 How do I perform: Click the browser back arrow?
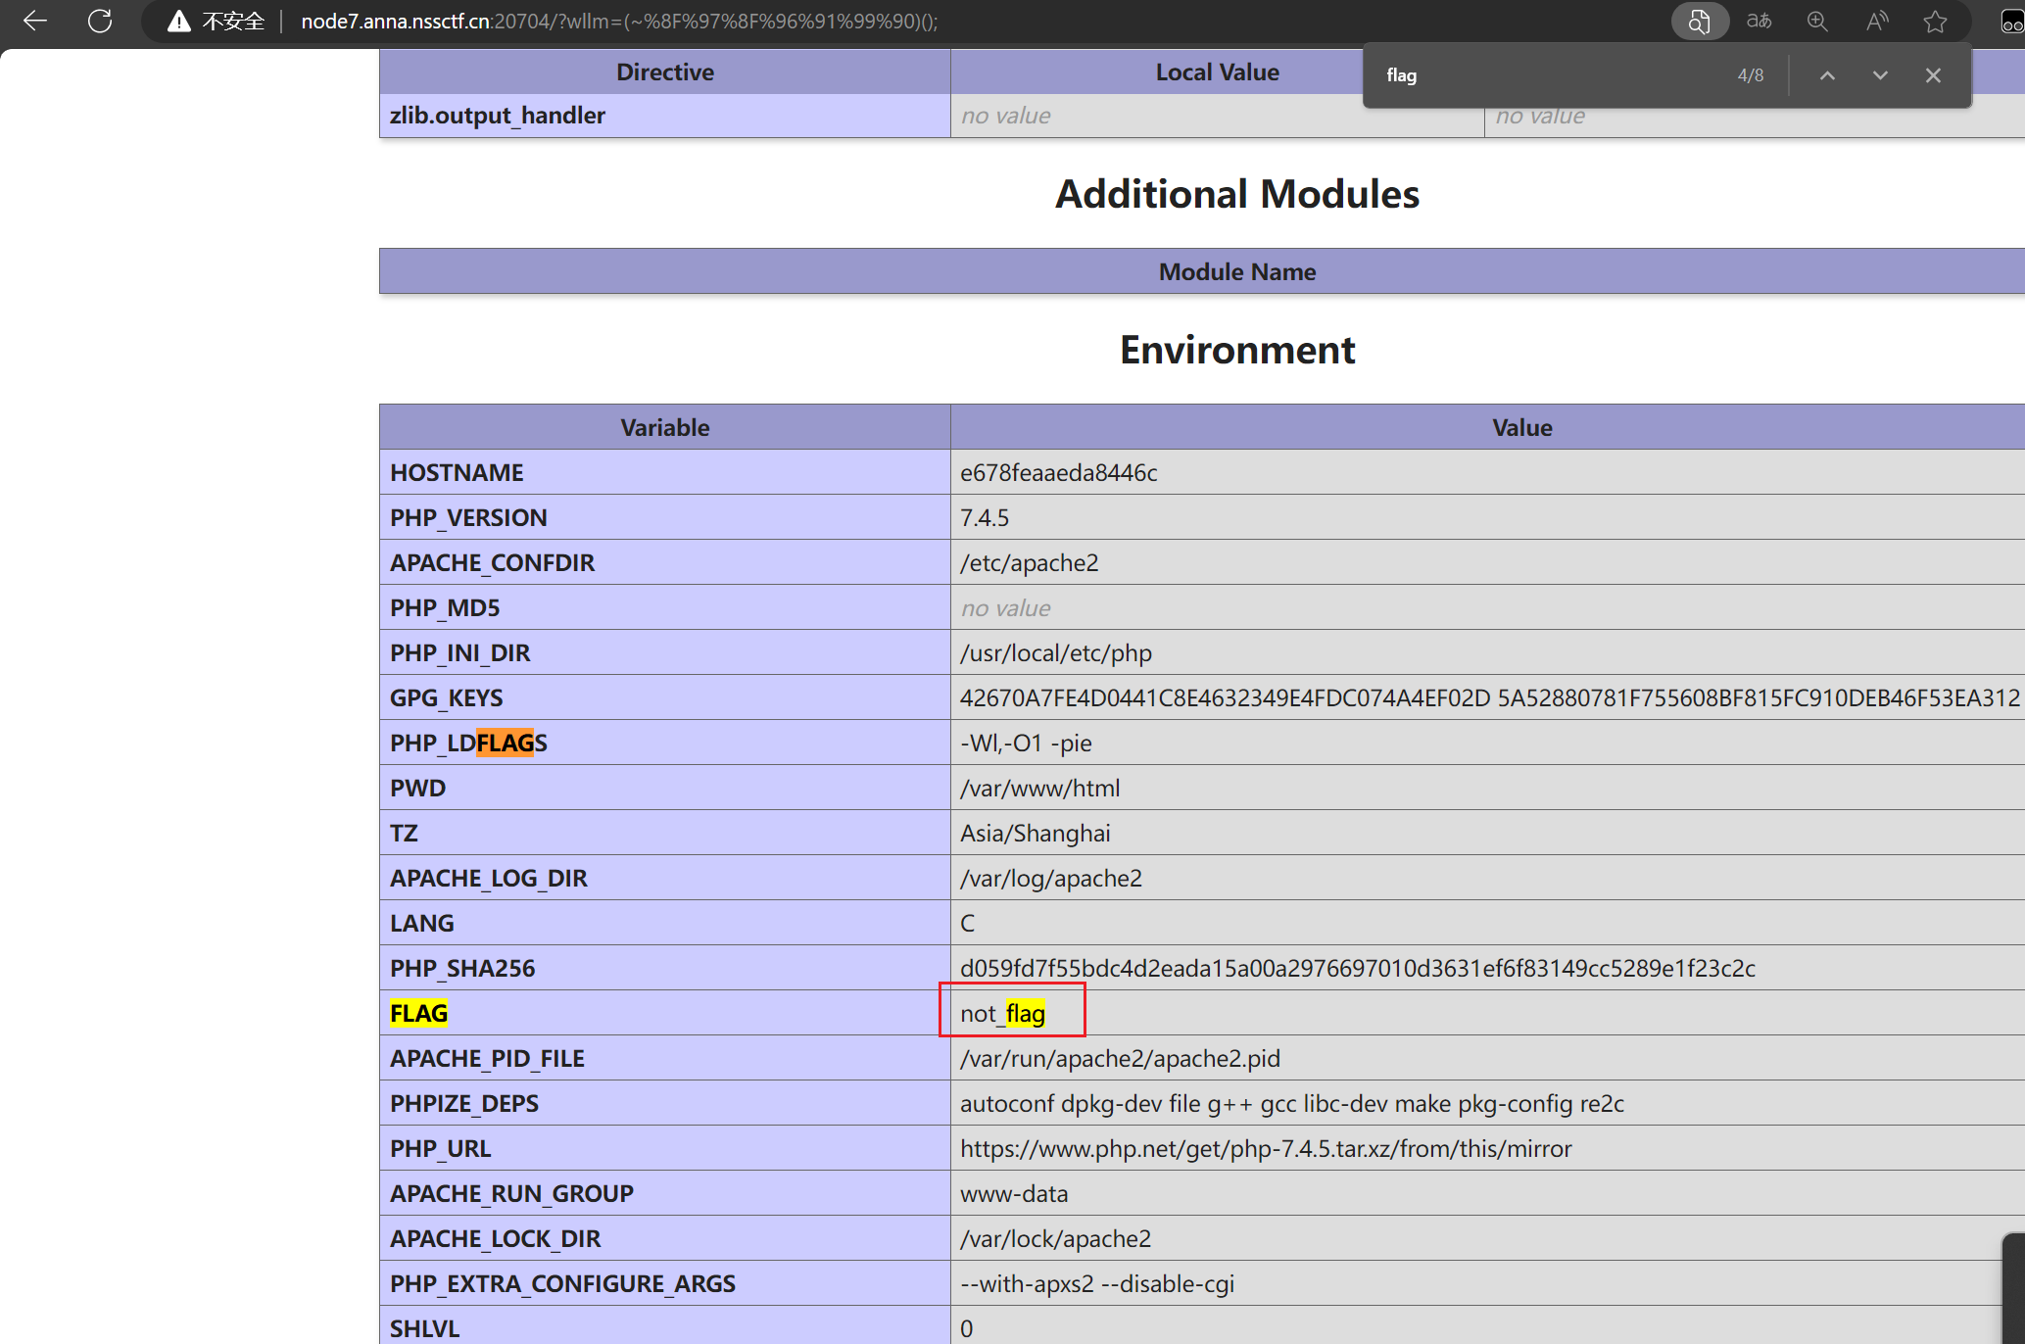pyautogui.click(x=35, y=21)
